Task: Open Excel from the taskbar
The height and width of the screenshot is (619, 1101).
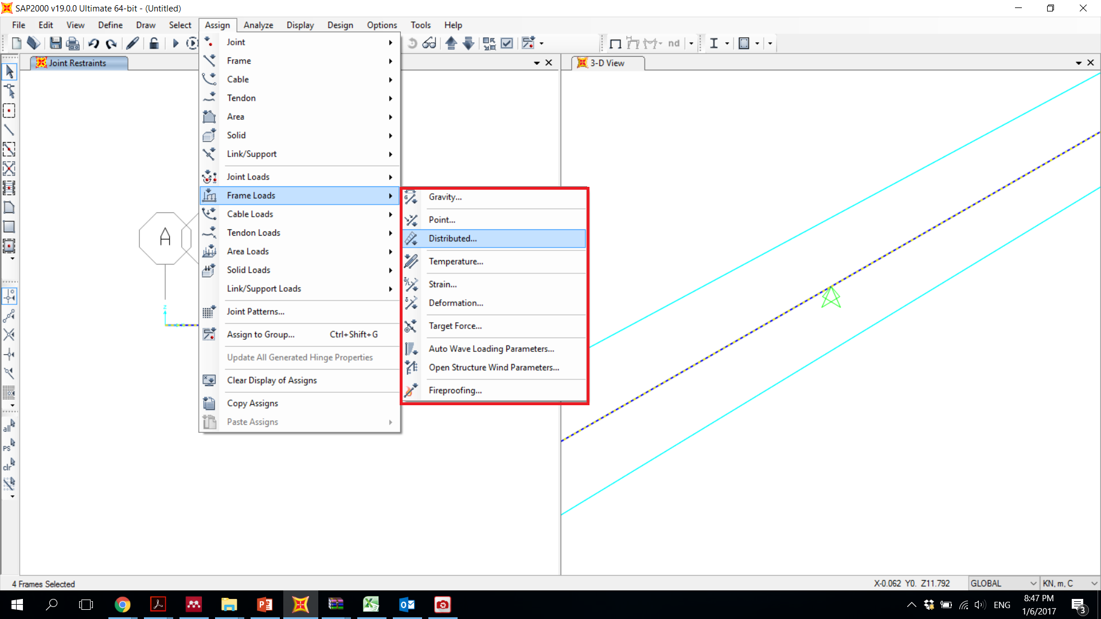Action: coord(371,605)
